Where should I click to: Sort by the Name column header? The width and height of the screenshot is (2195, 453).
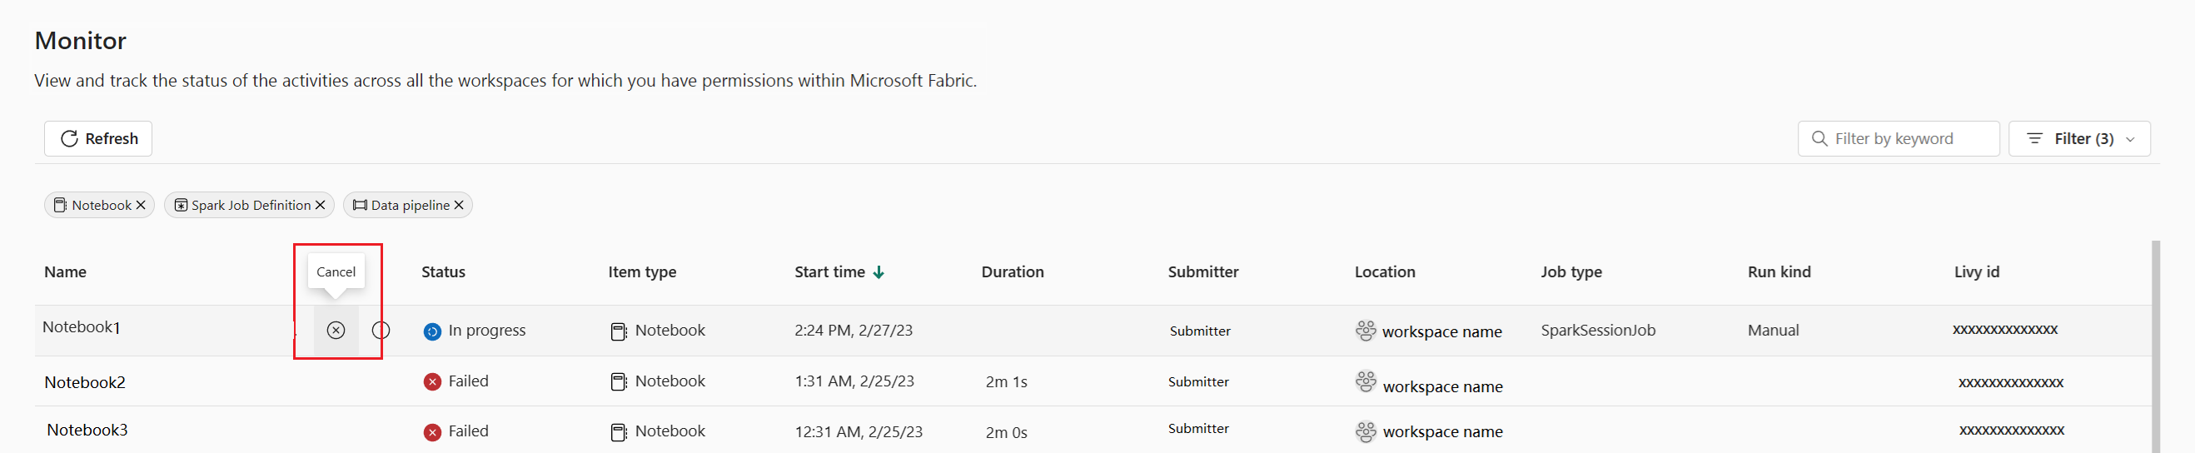coord(66,272)
